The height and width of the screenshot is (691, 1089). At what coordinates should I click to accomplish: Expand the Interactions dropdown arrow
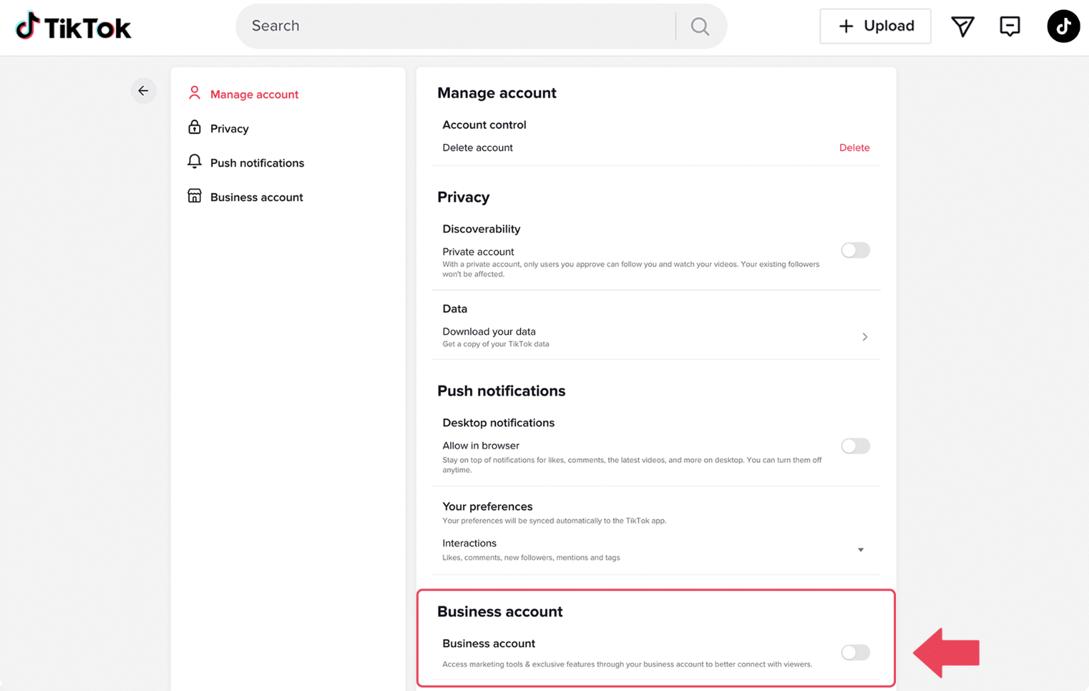(x=861, y=550)
